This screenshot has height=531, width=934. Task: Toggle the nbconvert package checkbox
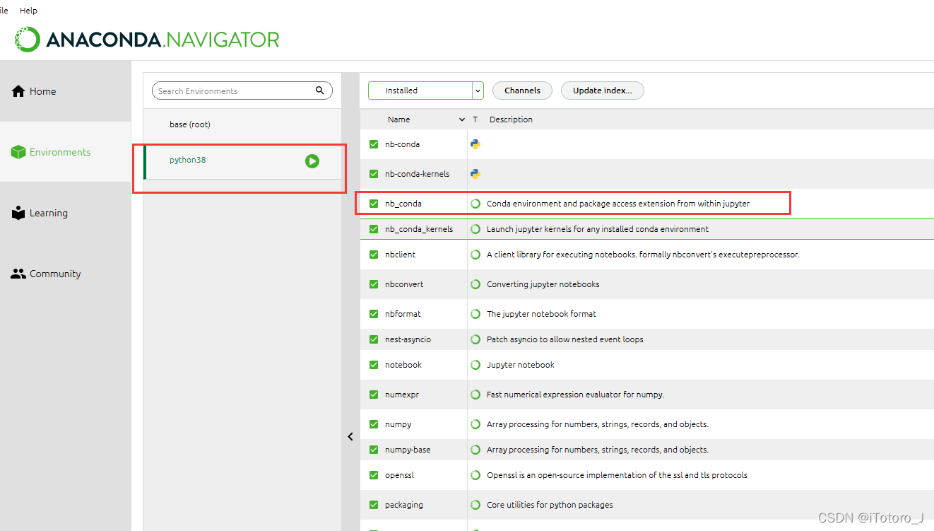[x=374, y=284]
